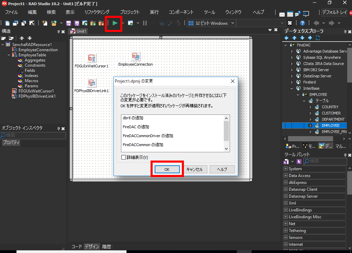Click the Object Inspector search field
352x253 pixels.
(x=33, y=135)
